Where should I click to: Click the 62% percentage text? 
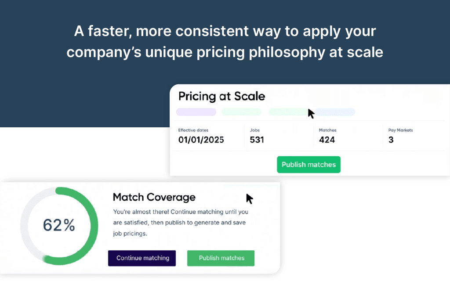59,225
